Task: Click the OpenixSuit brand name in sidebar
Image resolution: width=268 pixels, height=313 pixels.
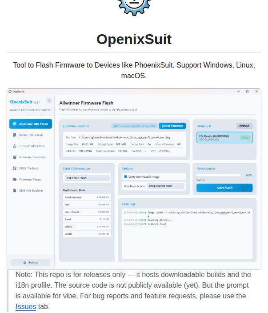Action: 21,102
